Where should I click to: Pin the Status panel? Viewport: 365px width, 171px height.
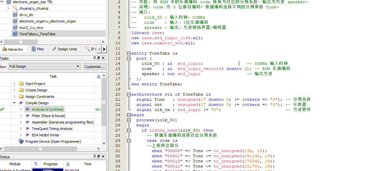tap(94, 156)
